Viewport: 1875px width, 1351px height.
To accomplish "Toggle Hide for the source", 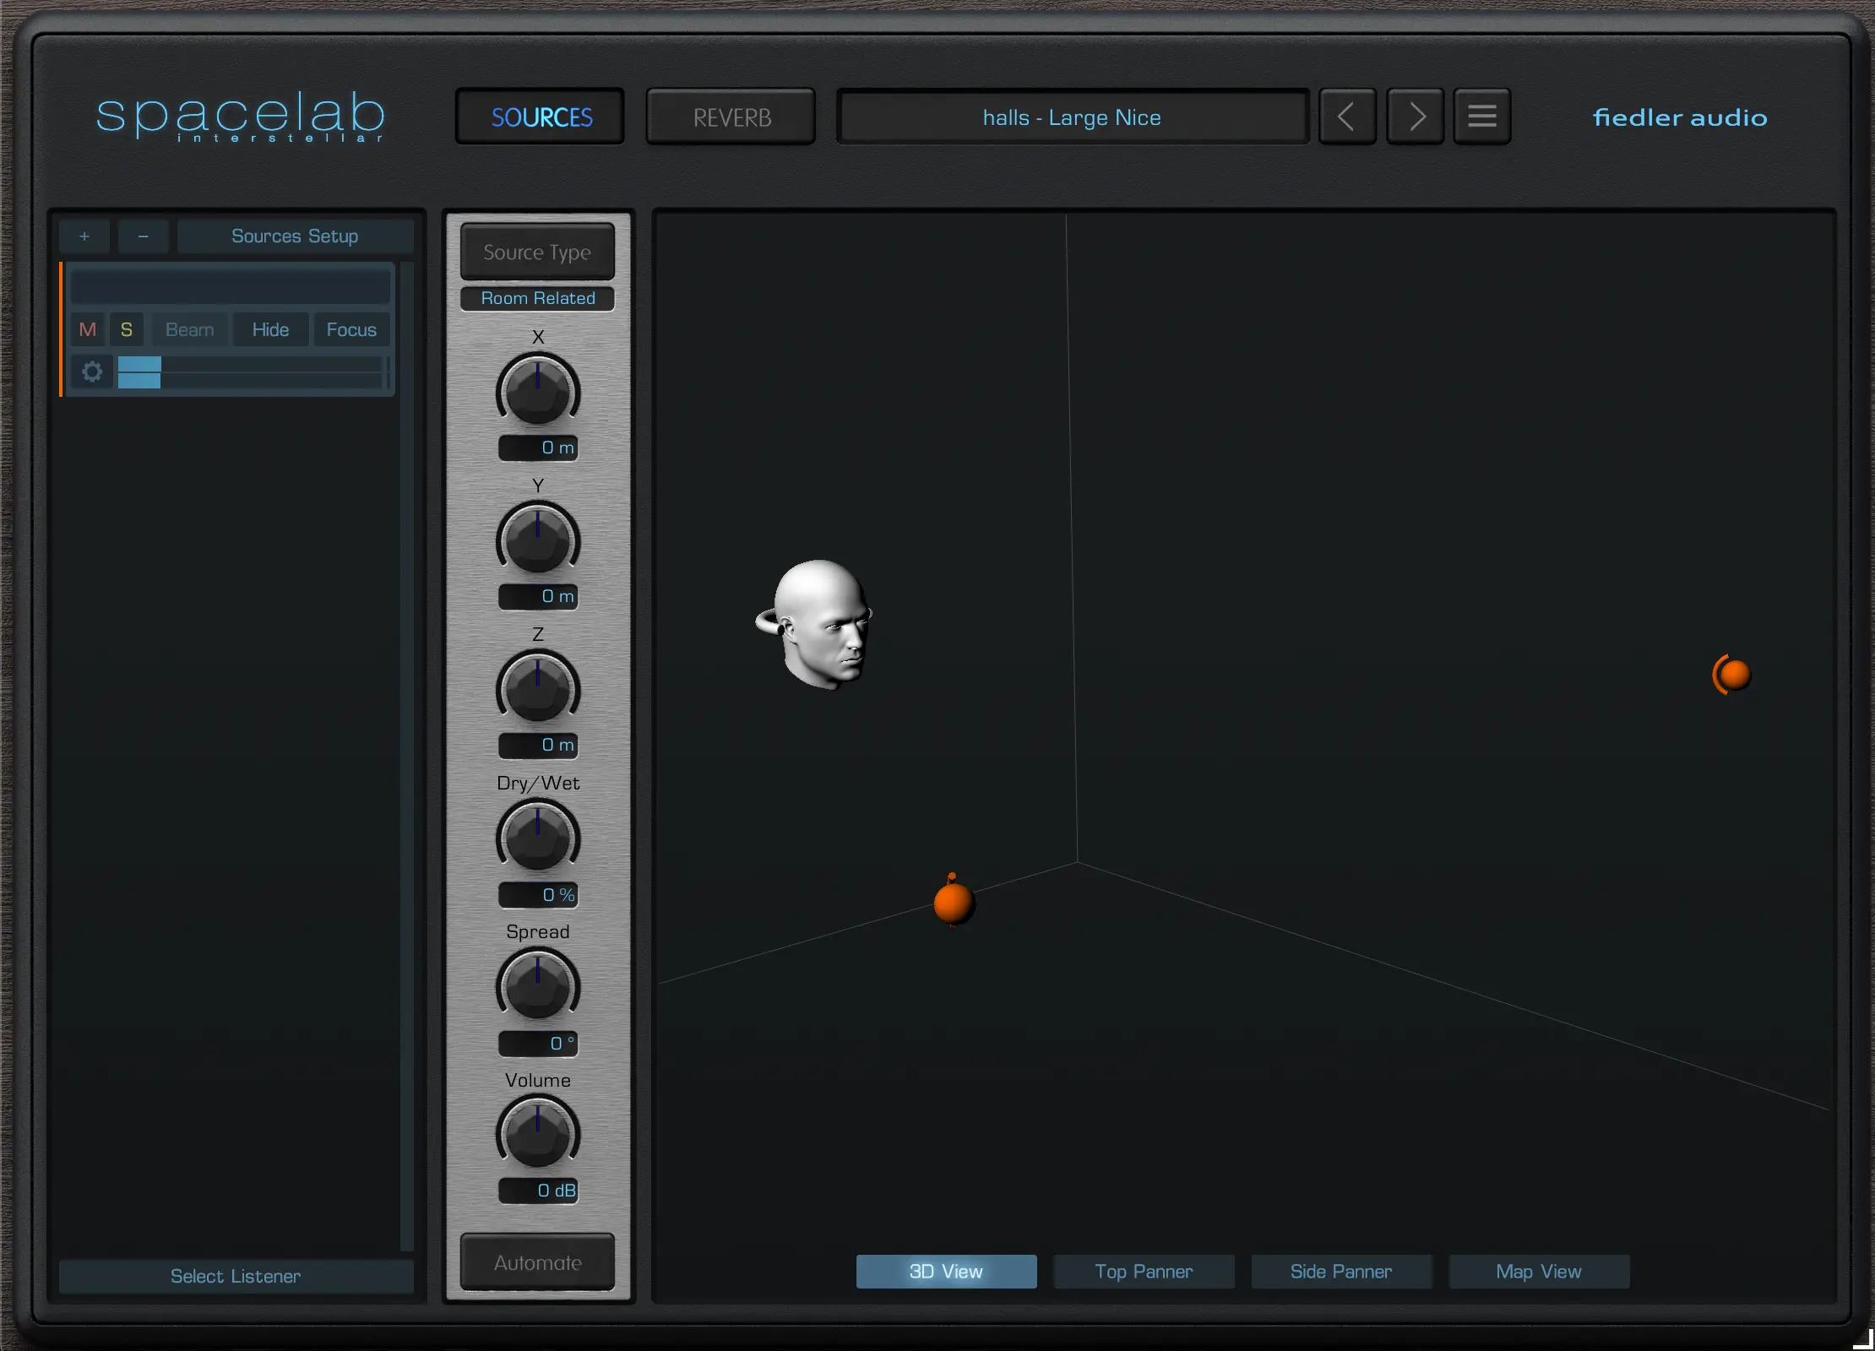I will pos(270,329).
